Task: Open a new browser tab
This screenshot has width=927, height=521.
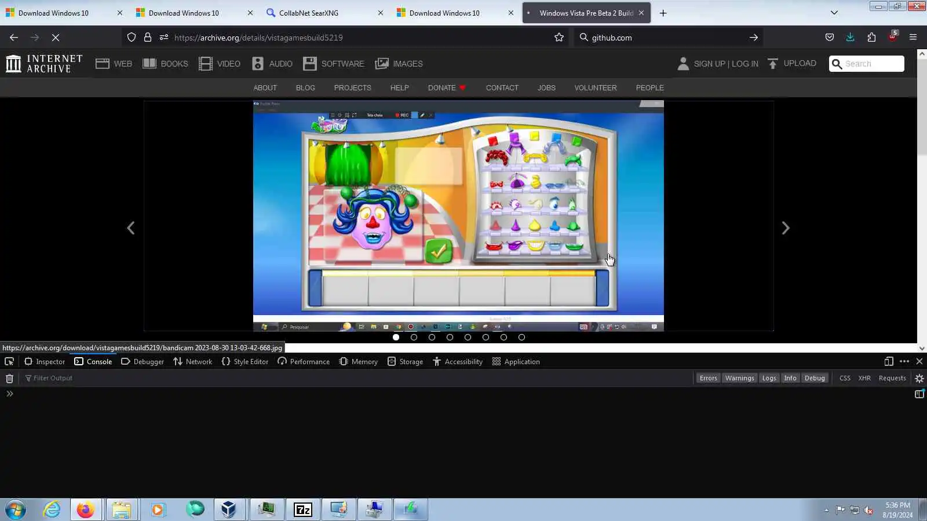Action: (663, 13)
